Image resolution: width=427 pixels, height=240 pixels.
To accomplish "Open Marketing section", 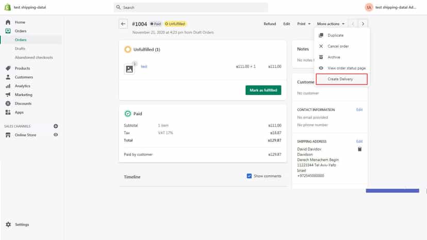I will (23, 95).
